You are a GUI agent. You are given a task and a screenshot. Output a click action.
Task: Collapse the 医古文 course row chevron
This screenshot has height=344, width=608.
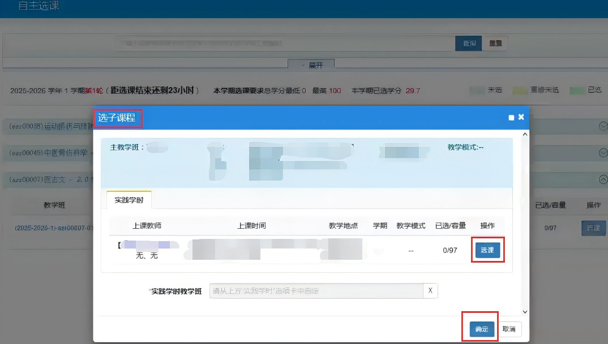click(603, 179)
